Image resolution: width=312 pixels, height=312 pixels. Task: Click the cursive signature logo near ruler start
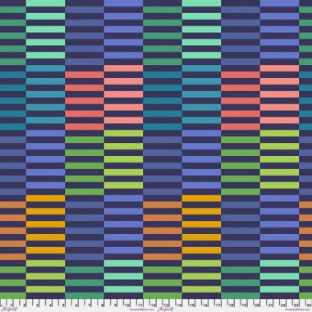coord(9,310)
